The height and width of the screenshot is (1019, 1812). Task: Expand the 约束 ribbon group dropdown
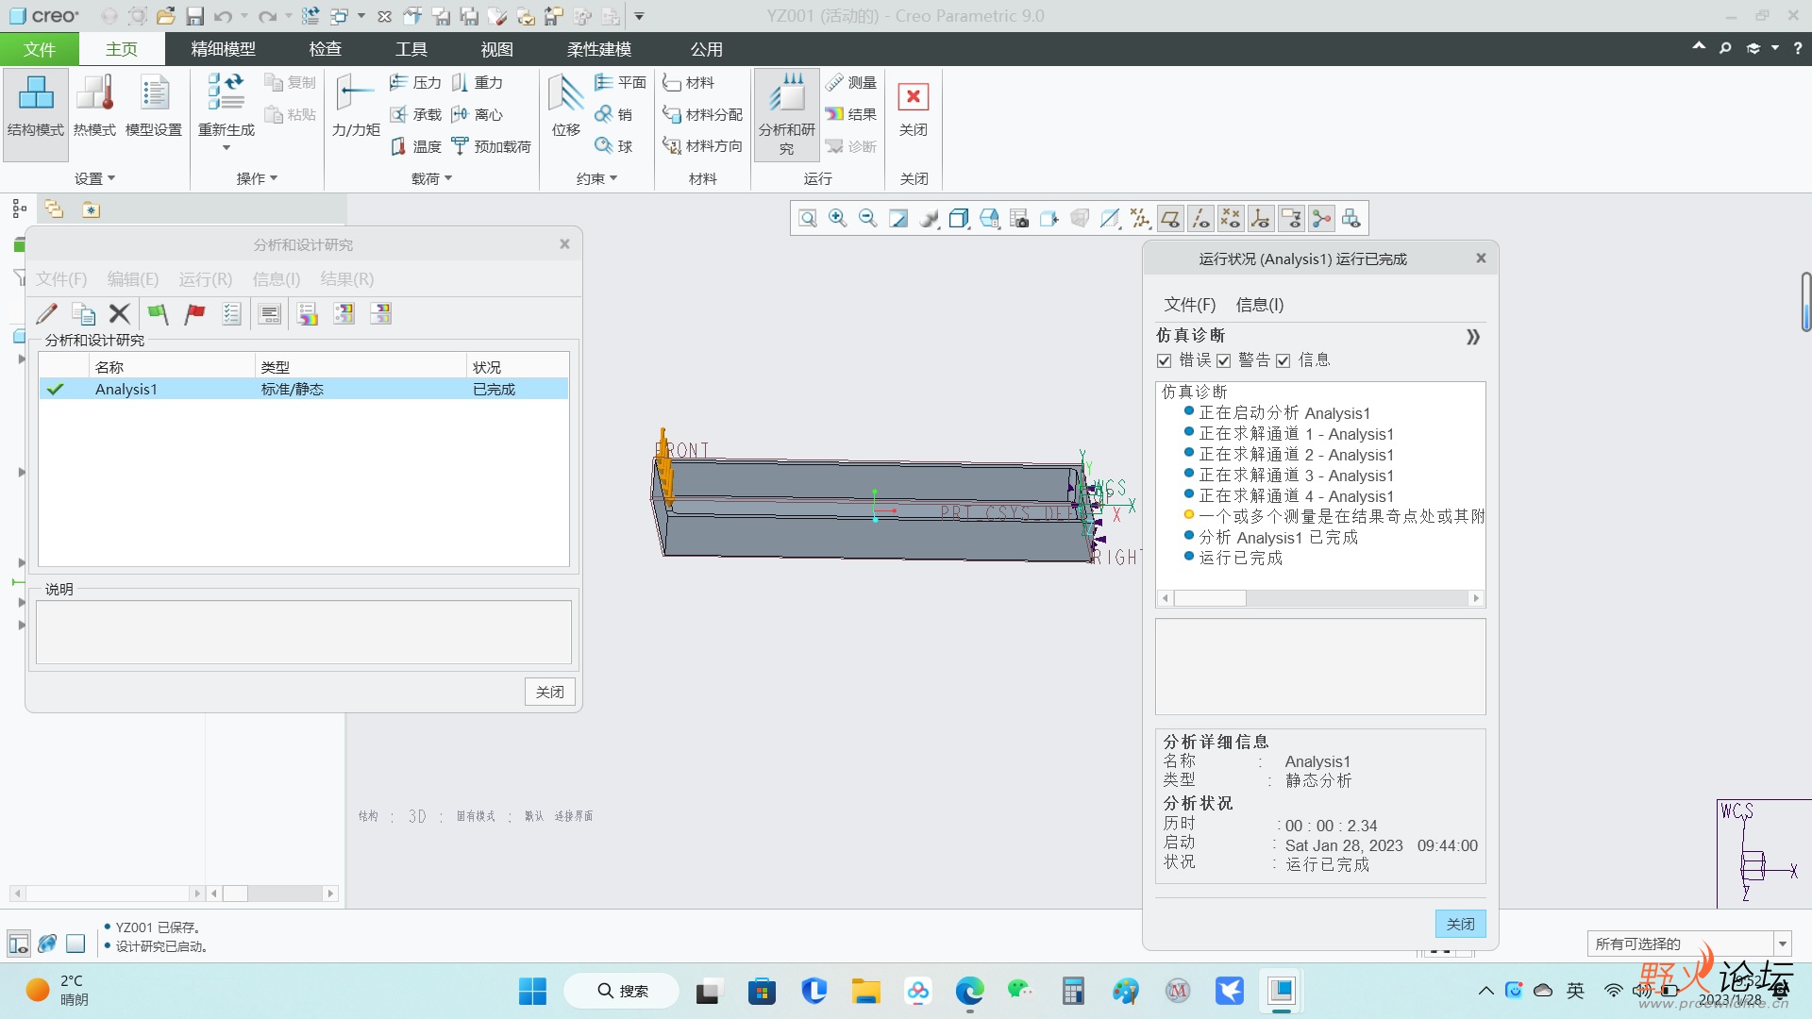[596, 178]
